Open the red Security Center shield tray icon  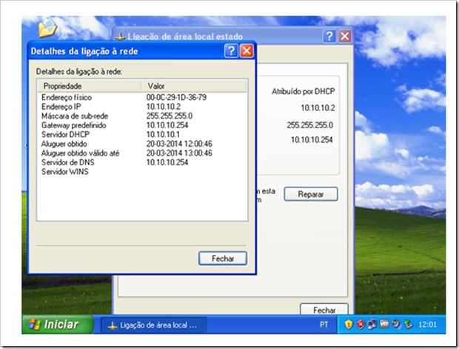[x=361, y=325]
